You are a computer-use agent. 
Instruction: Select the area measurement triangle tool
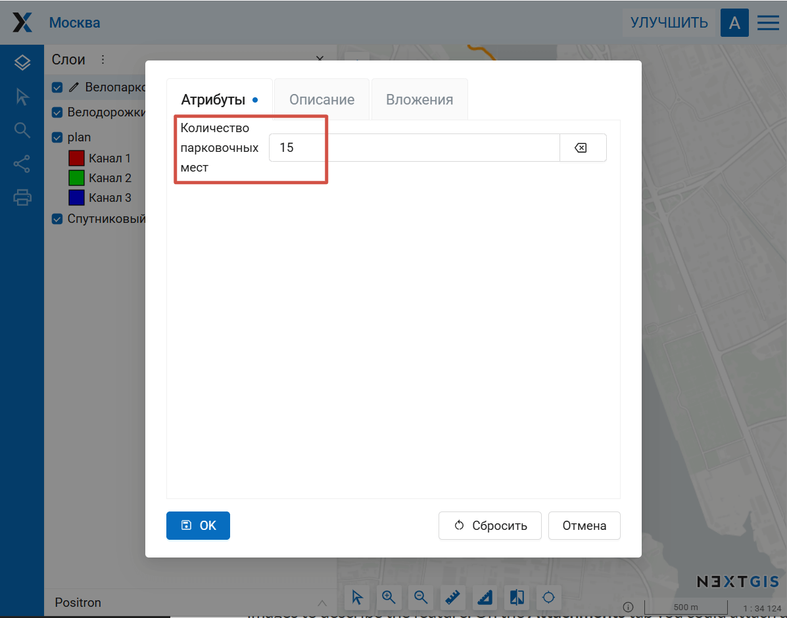[485, 597]
